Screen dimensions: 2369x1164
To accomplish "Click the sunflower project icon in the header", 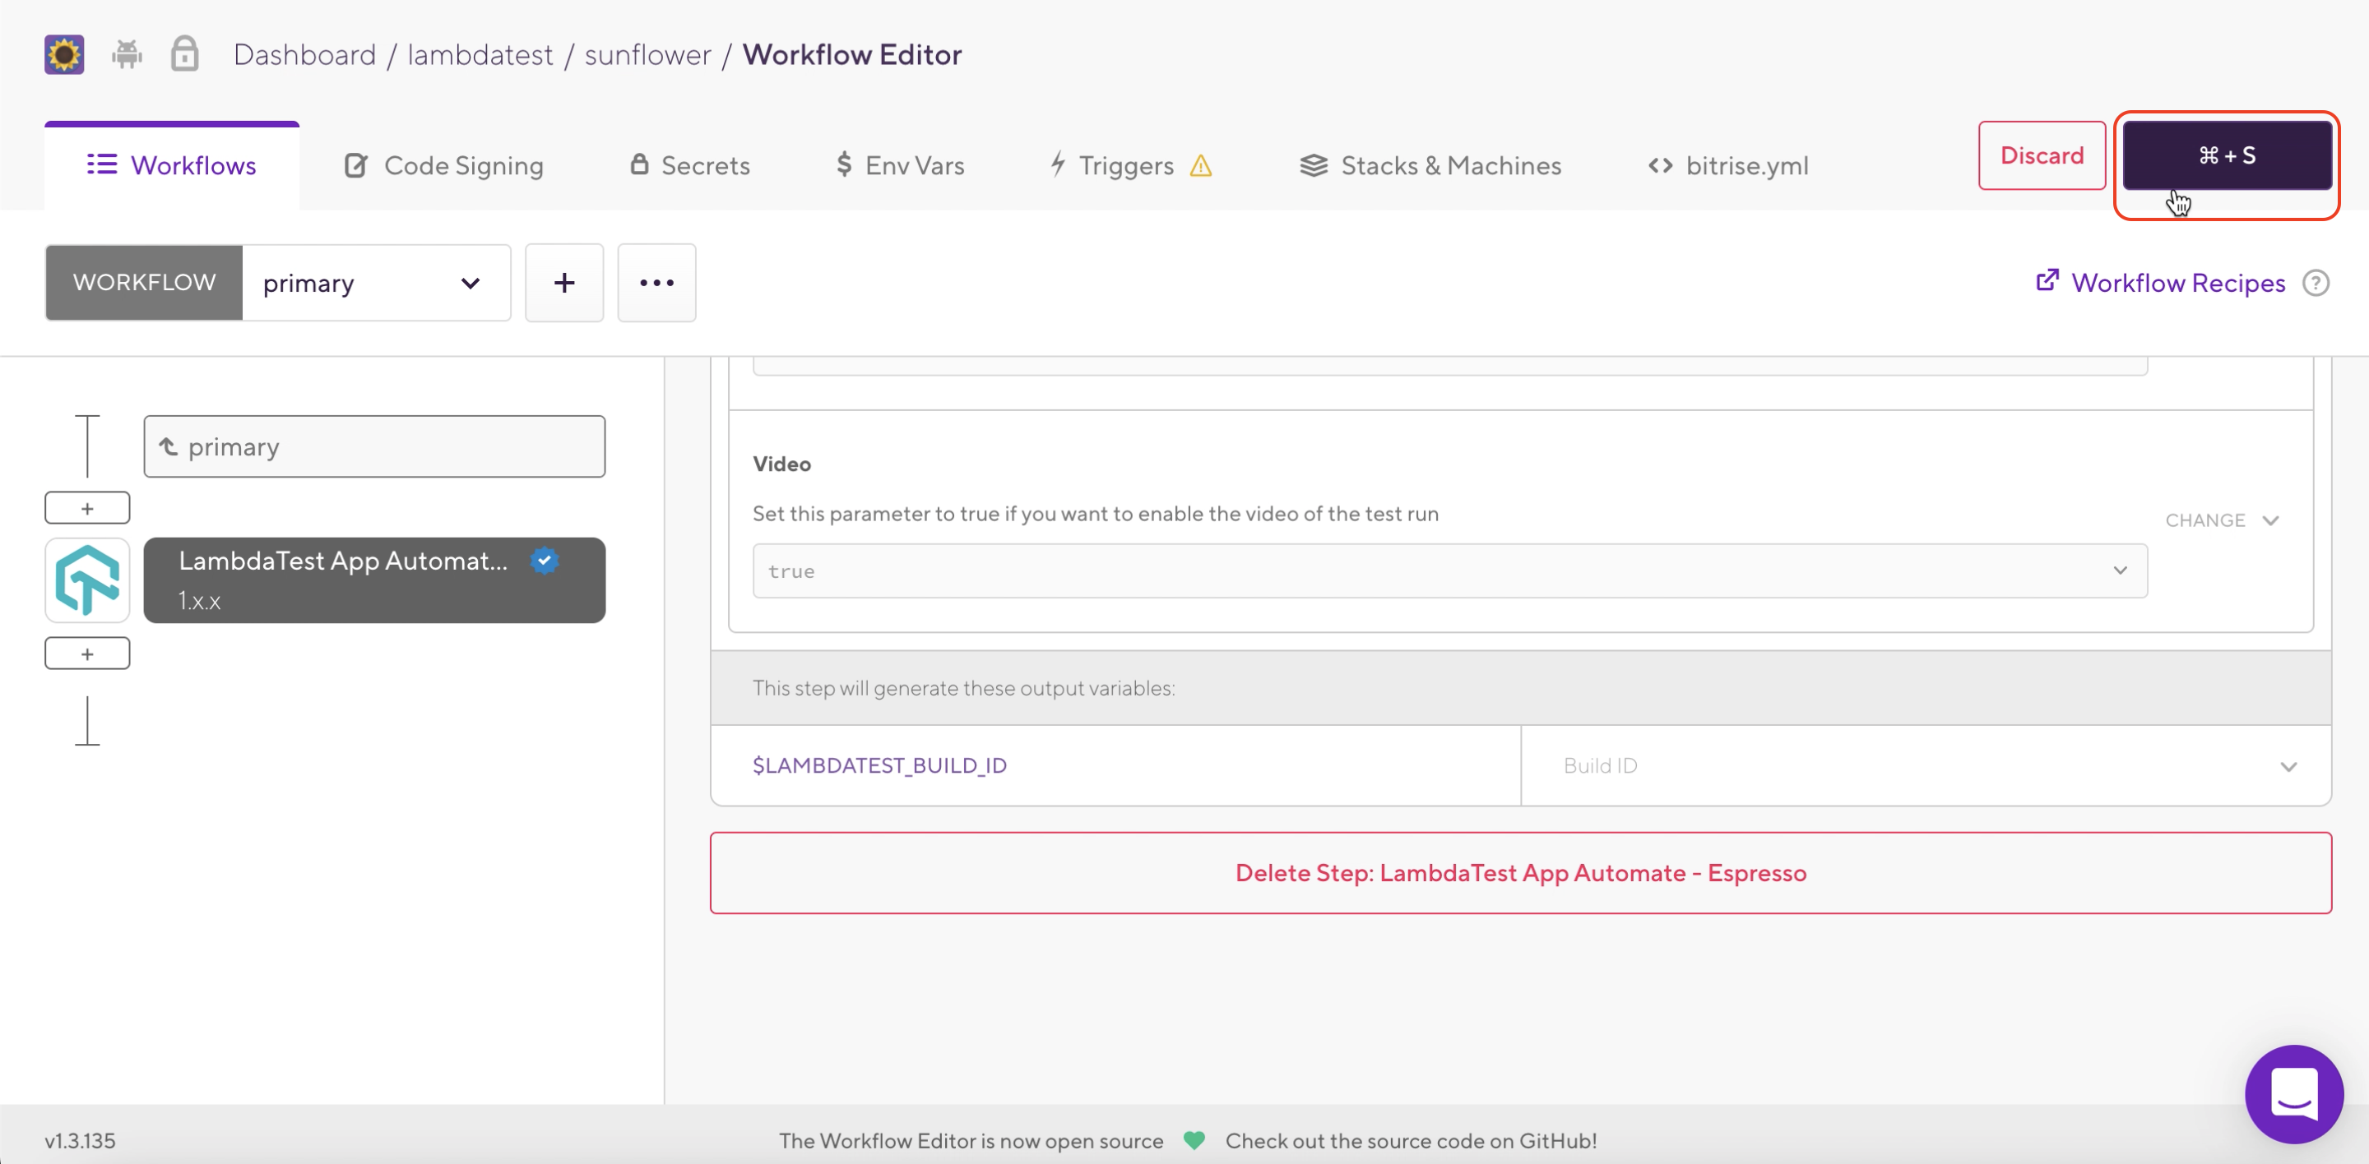I will pos(63,54).
